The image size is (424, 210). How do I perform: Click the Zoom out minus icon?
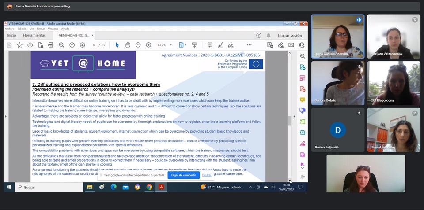coord(138,45)
